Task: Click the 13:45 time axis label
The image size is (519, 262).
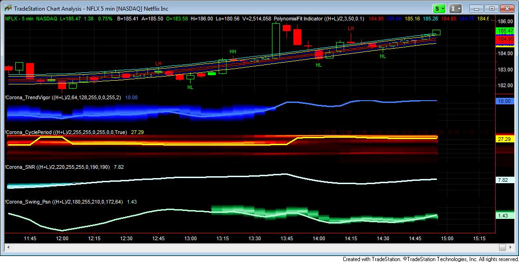Action: click(x=286, y=238)
